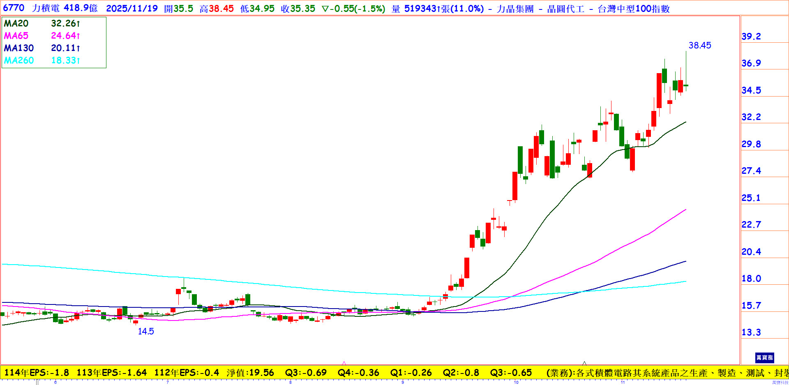Jump to month 10 on time axis
789x385 pixels.
pyautogui.click(x=516, y=382)
